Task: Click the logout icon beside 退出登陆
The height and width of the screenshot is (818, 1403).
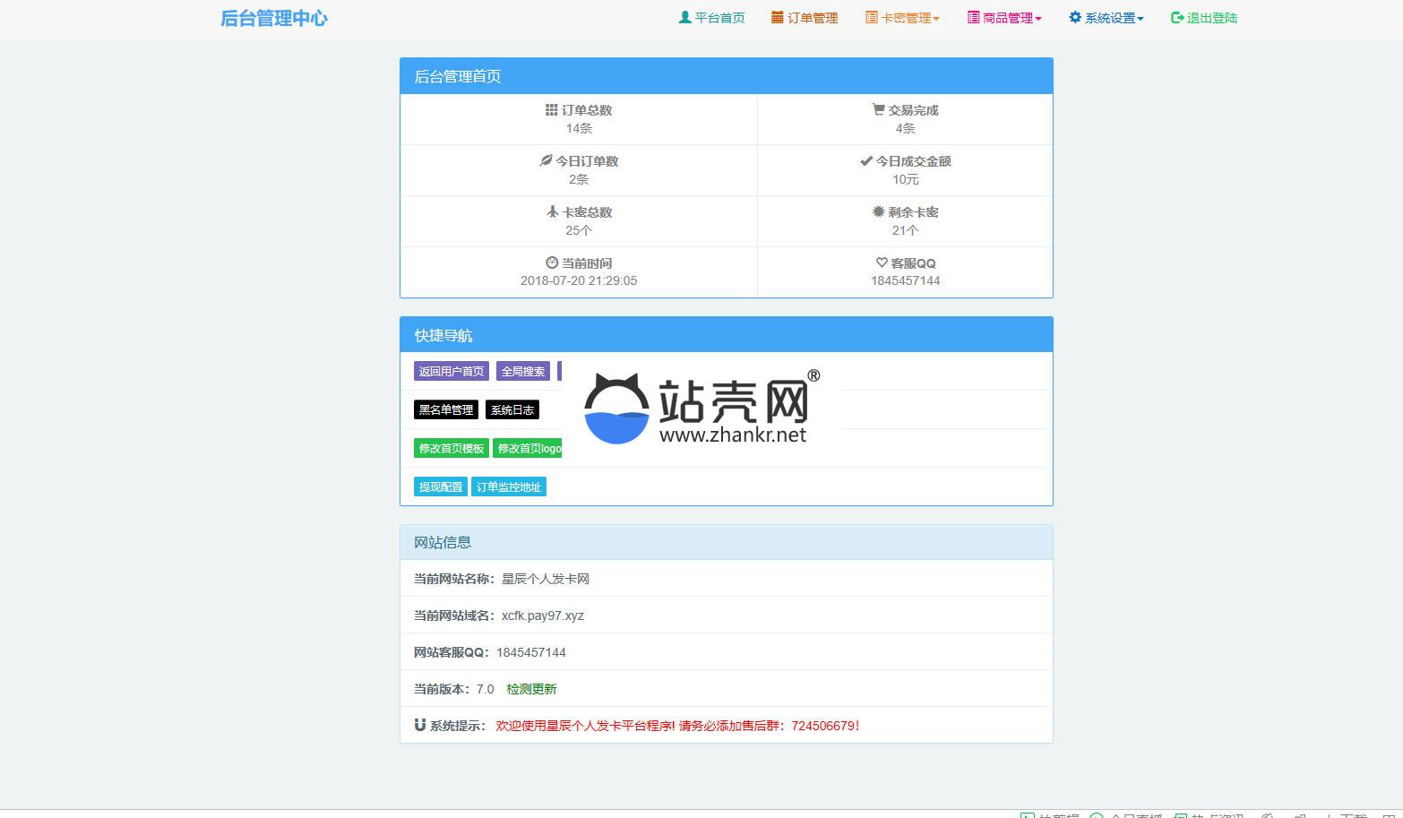Action: (x=1177, y=18)
